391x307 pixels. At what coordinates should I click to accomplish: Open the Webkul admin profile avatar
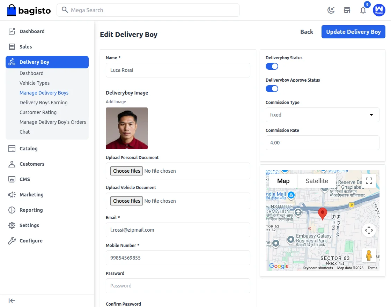[379, 10]
